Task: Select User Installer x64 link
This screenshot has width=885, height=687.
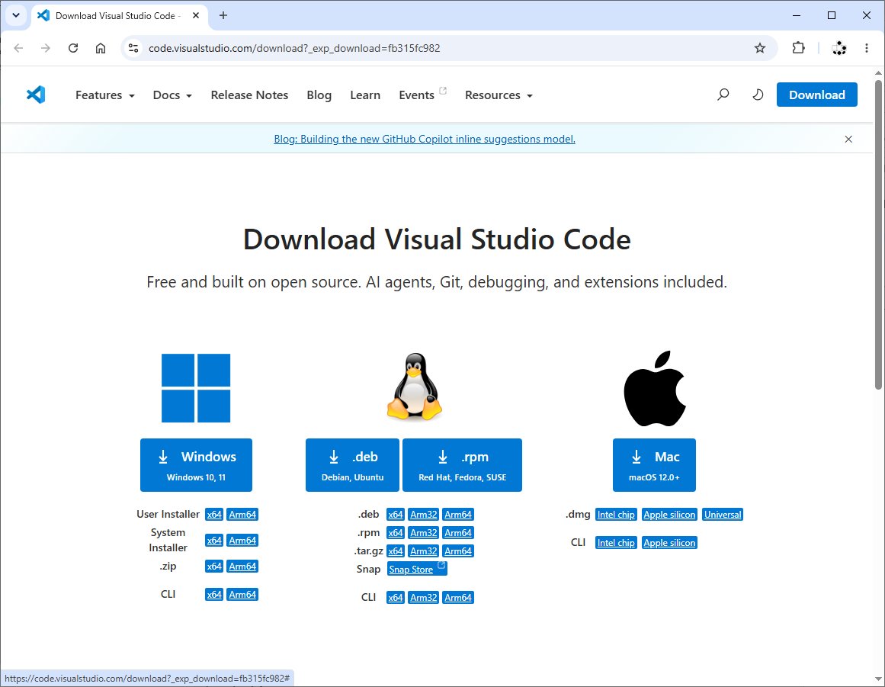Action: point(214,514)
